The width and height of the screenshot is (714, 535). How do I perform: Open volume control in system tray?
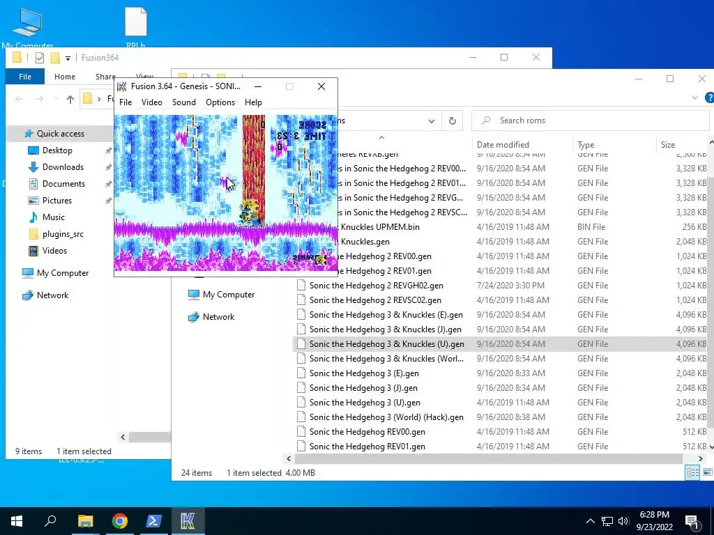(x=623, y=521)
